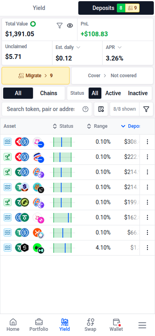Open the Home tab in bottom navigation

coord(13,324)
